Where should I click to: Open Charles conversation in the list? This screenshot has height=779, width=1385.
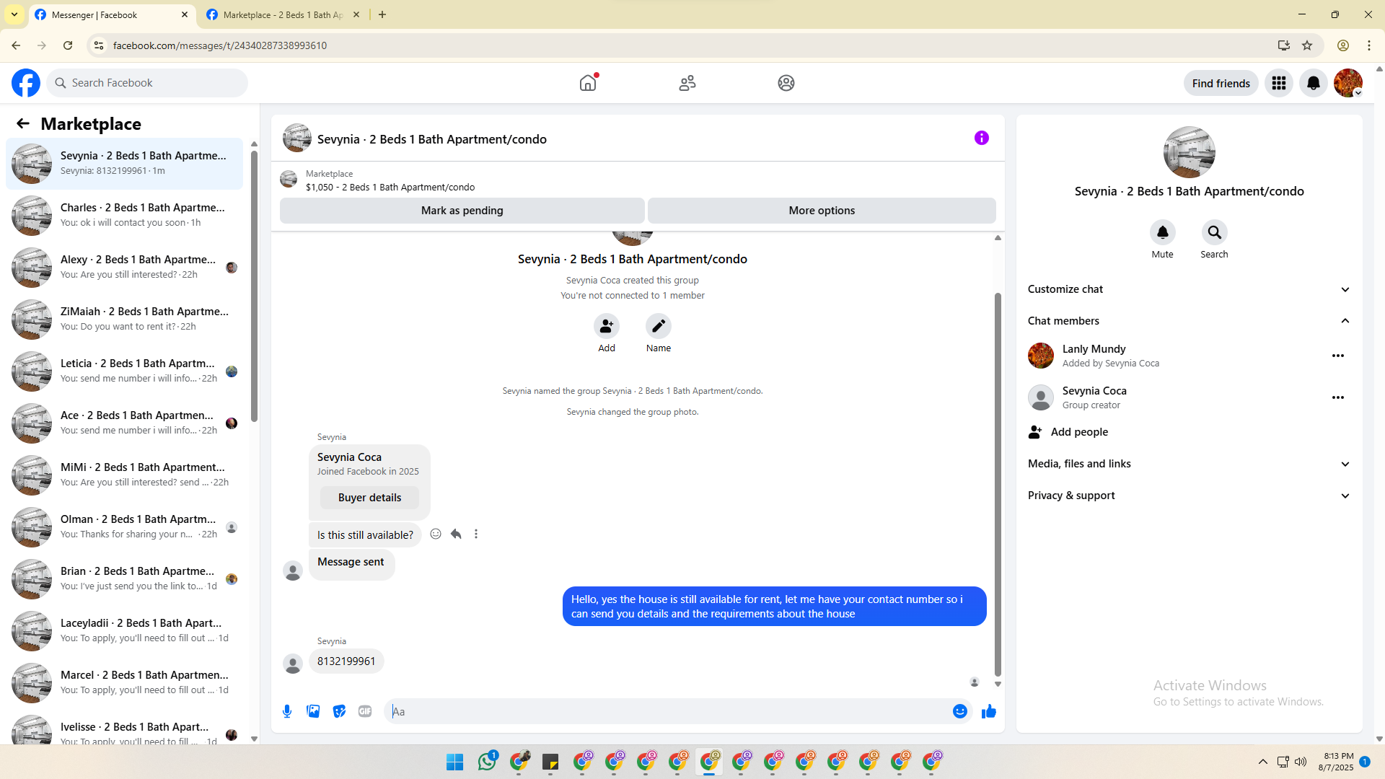click(125, 216)
